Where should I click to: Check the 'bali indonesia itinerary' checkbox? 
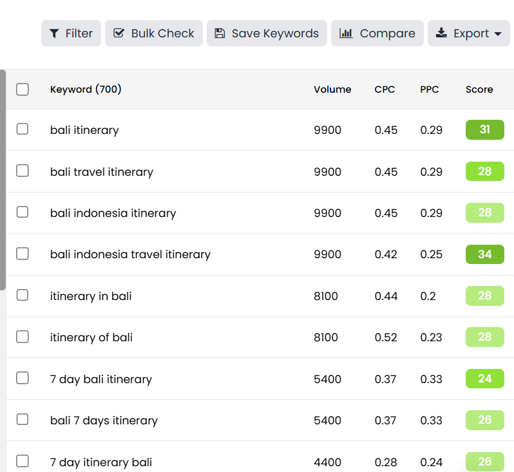pos(23,212)
